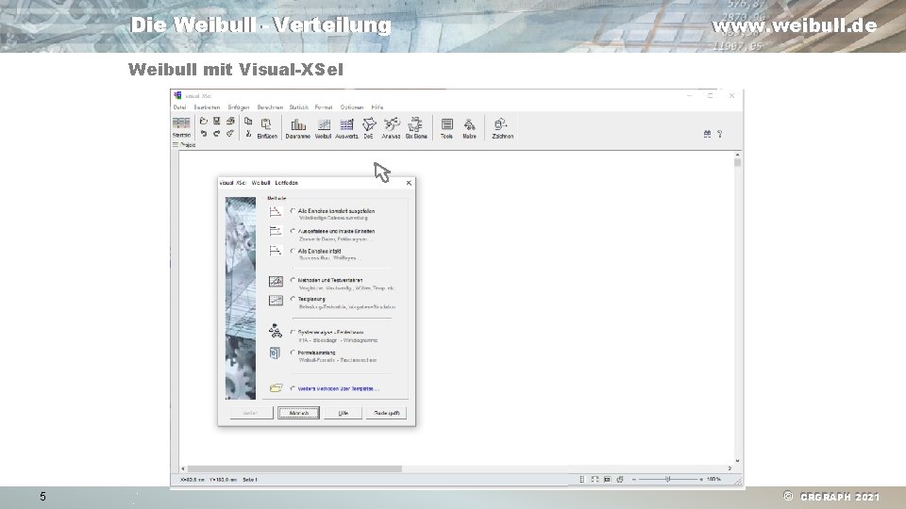Click the cut scissors icon
Viewport: 906px width, 509px height.
click(248, 133)
